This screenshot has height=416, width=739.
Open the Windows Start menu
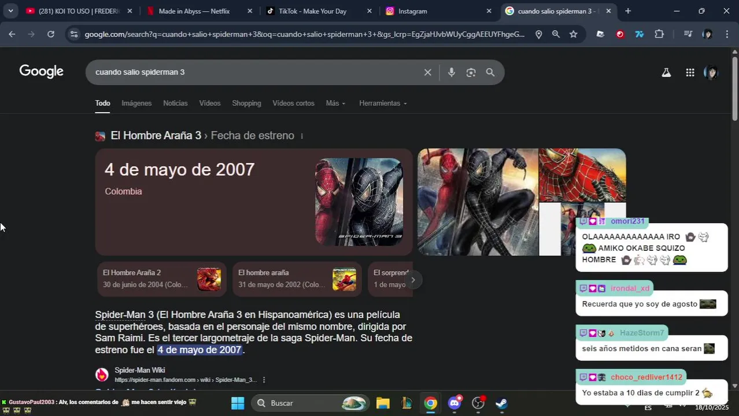(x=238, y=403)
